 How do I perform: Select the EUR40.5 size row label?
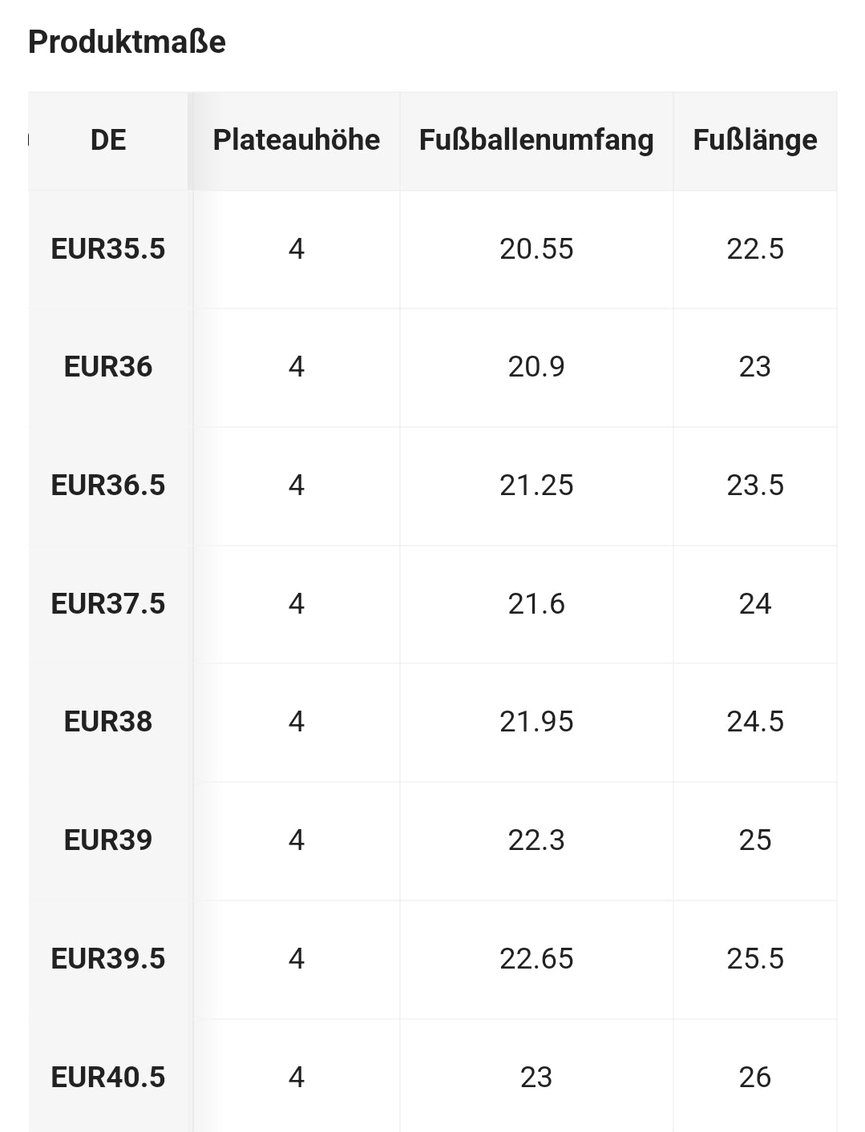[108, 1077]
